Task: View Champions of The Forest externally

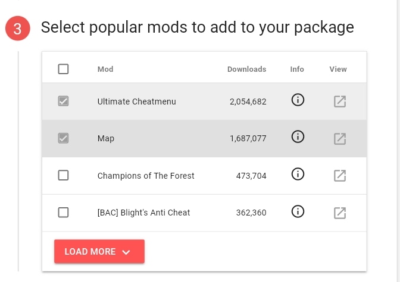Action: point(339,176)
